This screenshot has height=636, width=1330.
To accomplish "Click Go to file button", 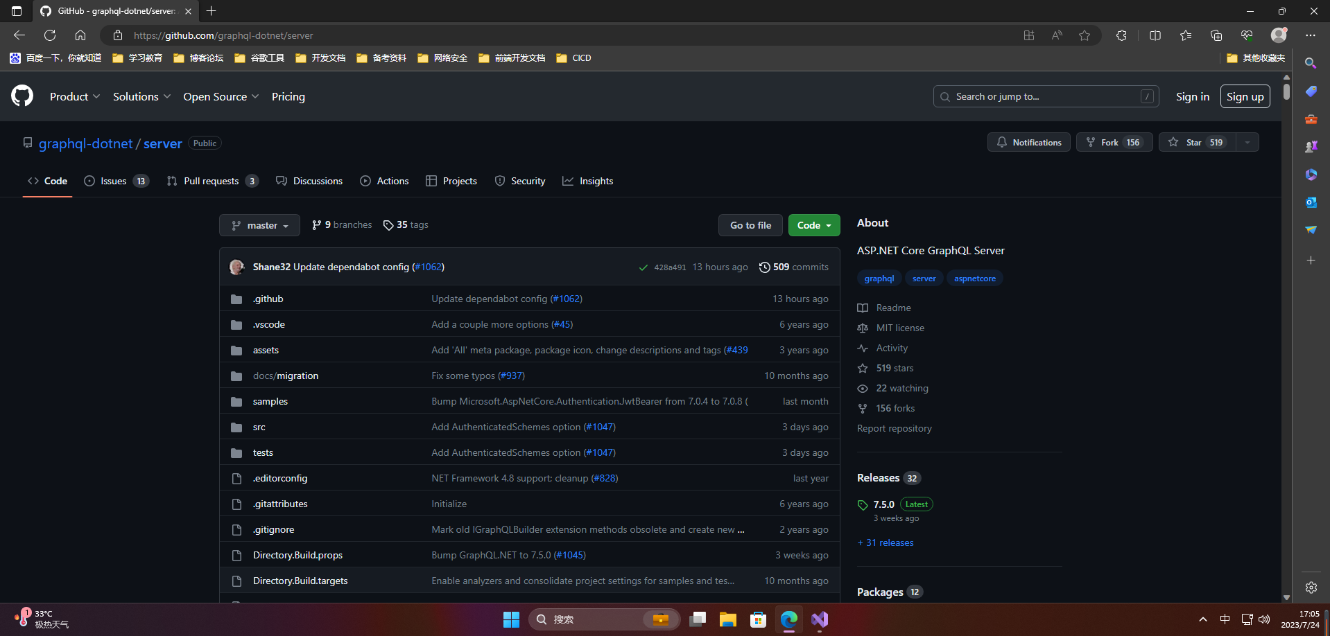I will [750, 225].
